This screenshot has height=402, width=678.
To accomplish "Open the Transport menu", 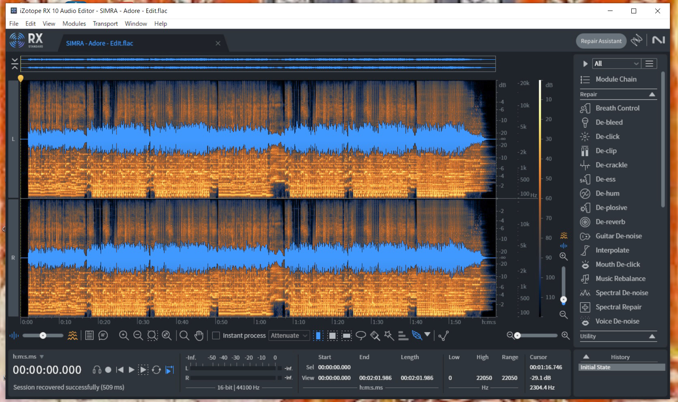I will coord(105,24).
